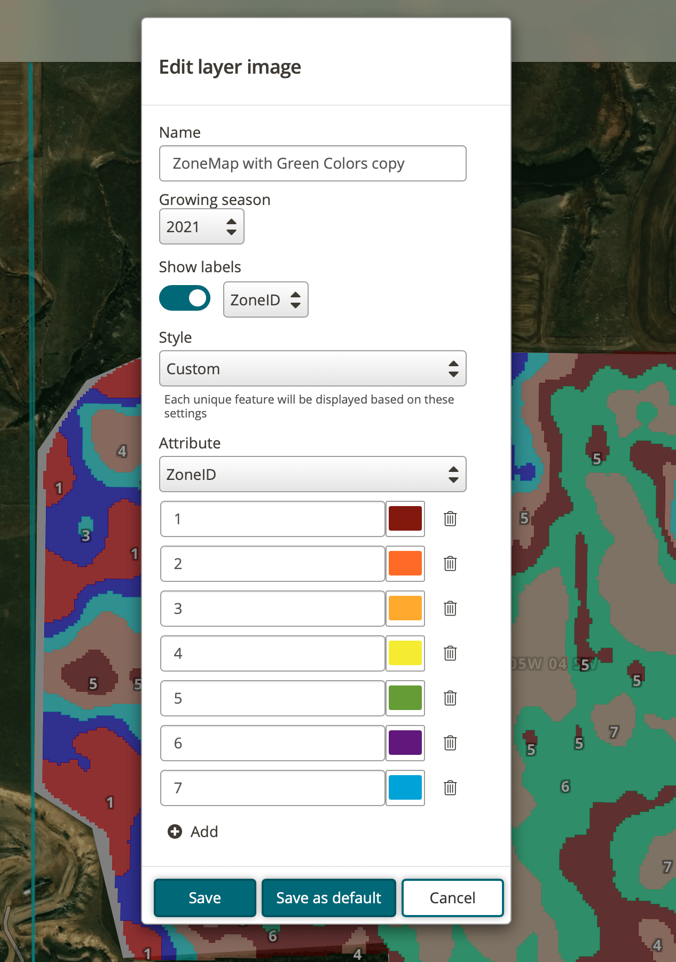Click the Add text label
The height and width of the screenshot is (962, 676).
tap(204, 832)
